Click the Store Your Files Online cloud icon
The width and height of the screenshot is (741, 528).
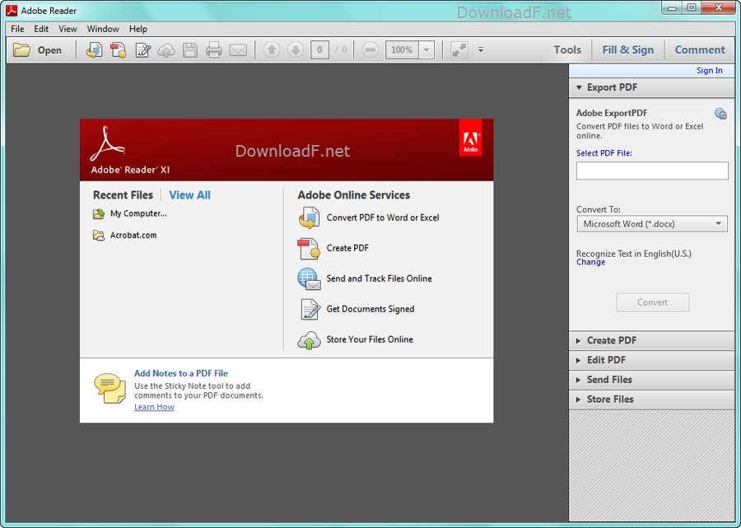point(309,339)
